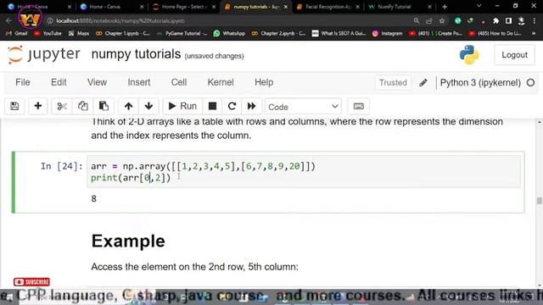
Task: Click Python 3 (ipykernel) kernel name
Action: click(480, 83)
